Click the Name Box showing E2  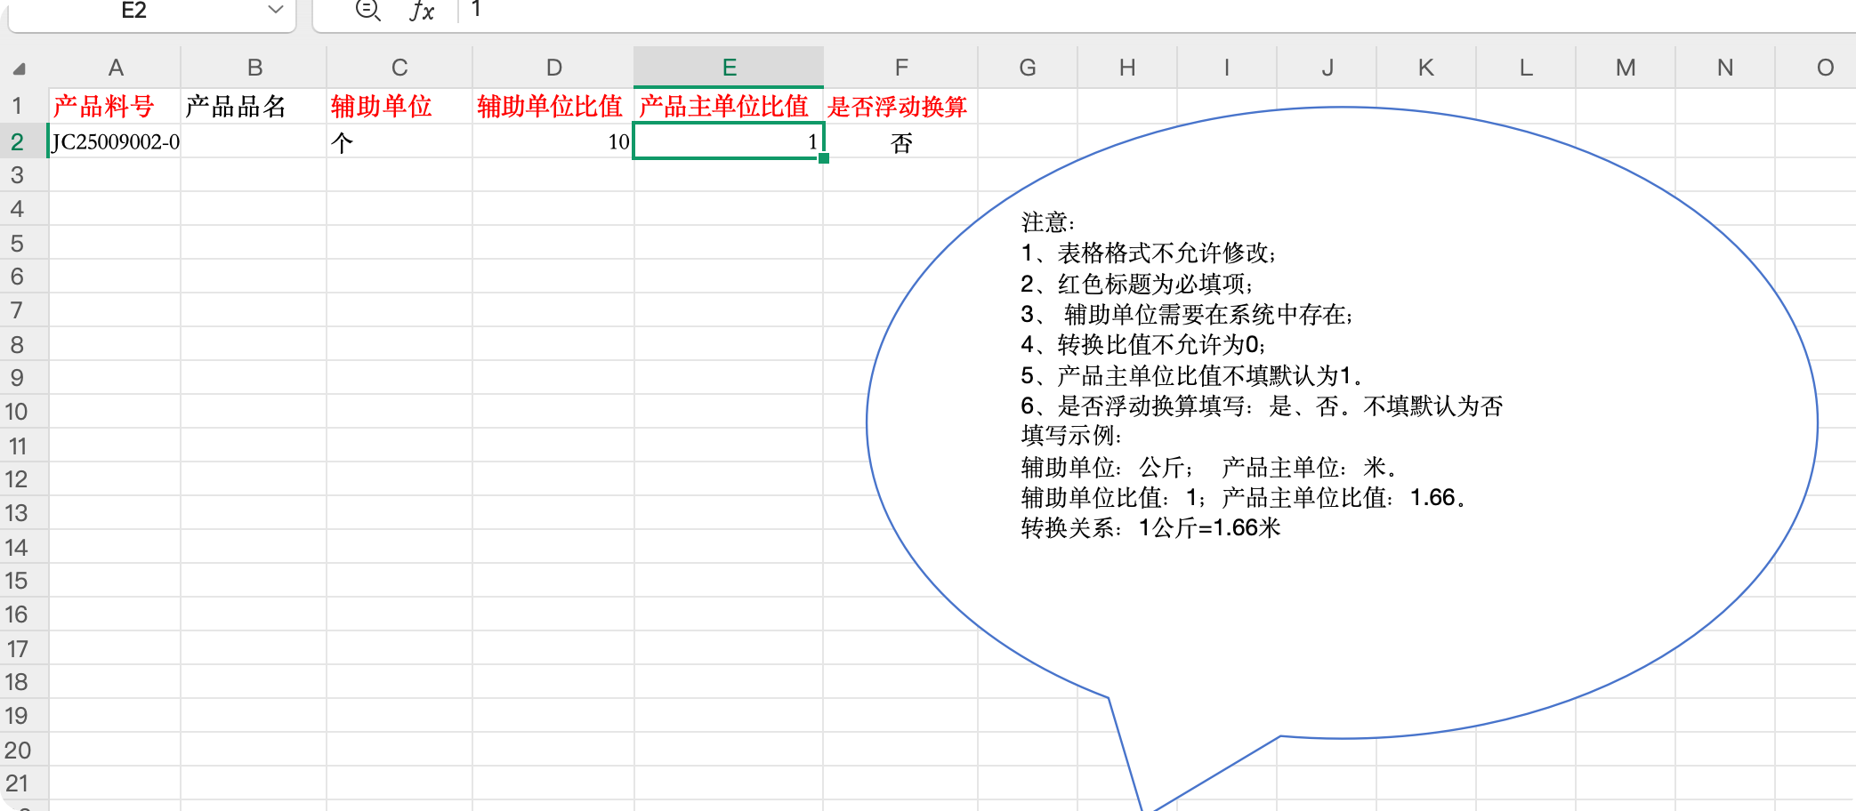(133, 11)
